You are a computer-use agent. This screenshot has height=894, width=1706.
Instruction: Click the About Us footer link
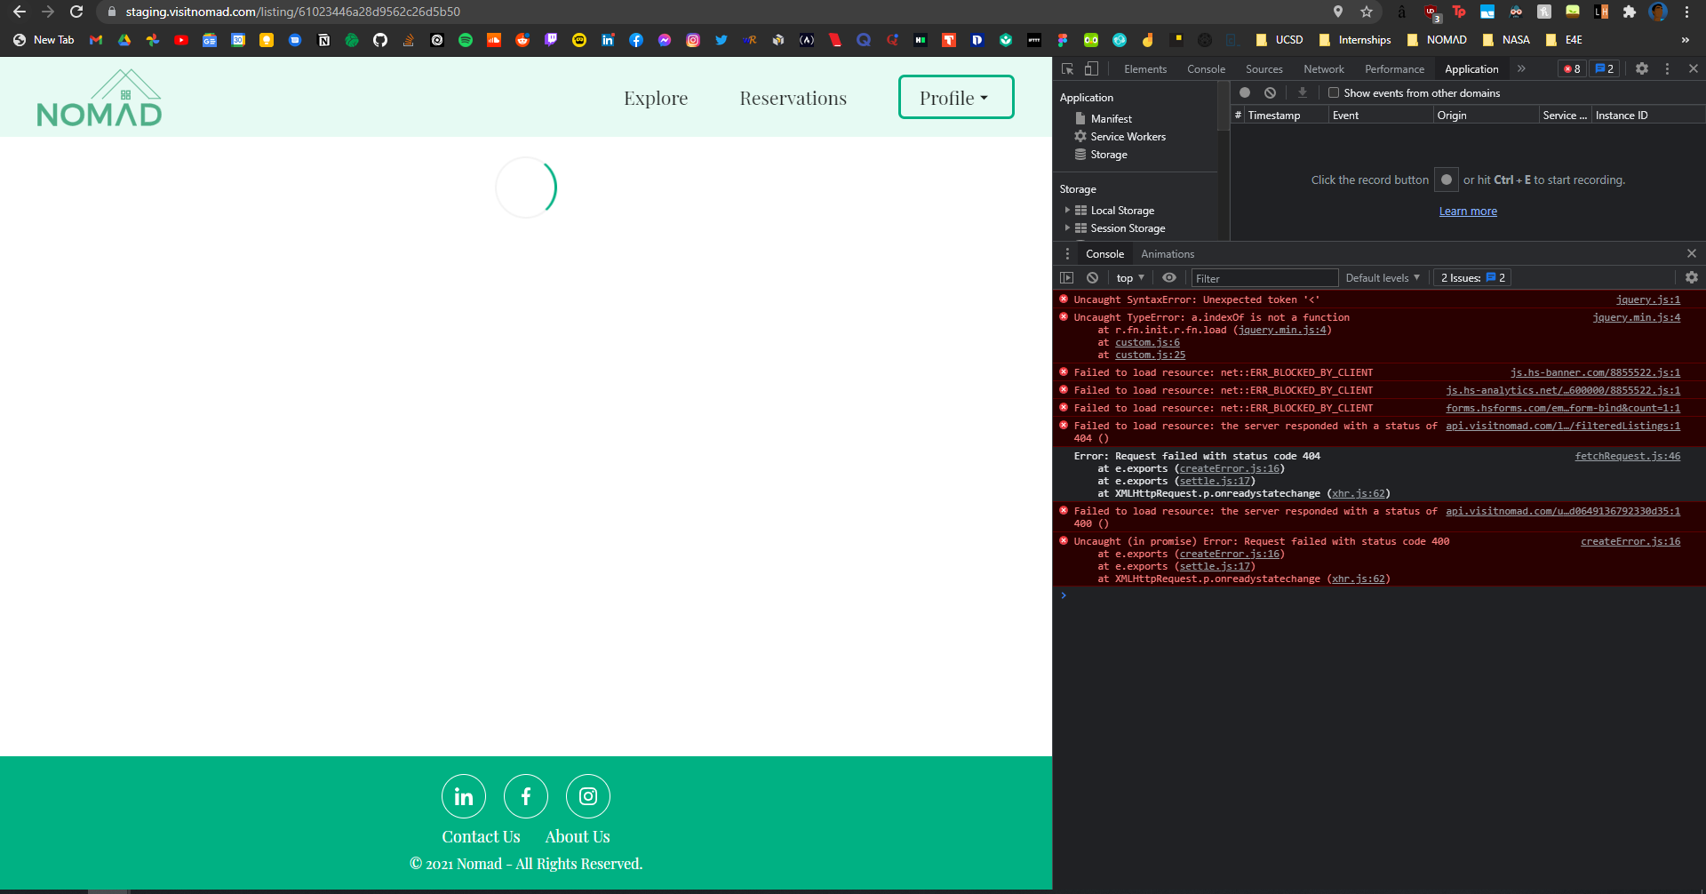pos(578,836)
